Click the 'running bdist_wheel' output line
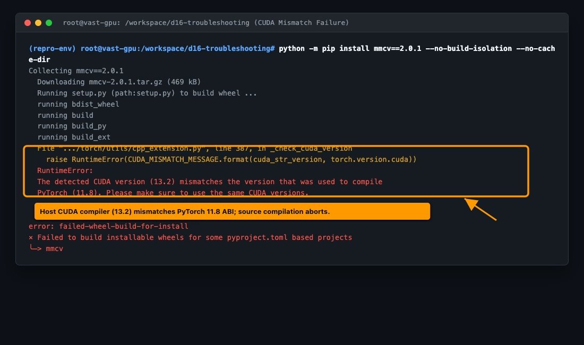This screenshot has height=345, width=584. (78, 104)
